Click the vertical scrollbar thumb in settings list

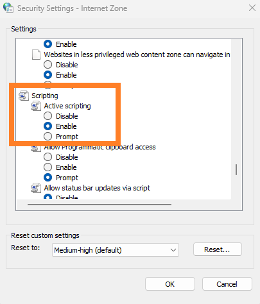236,169
